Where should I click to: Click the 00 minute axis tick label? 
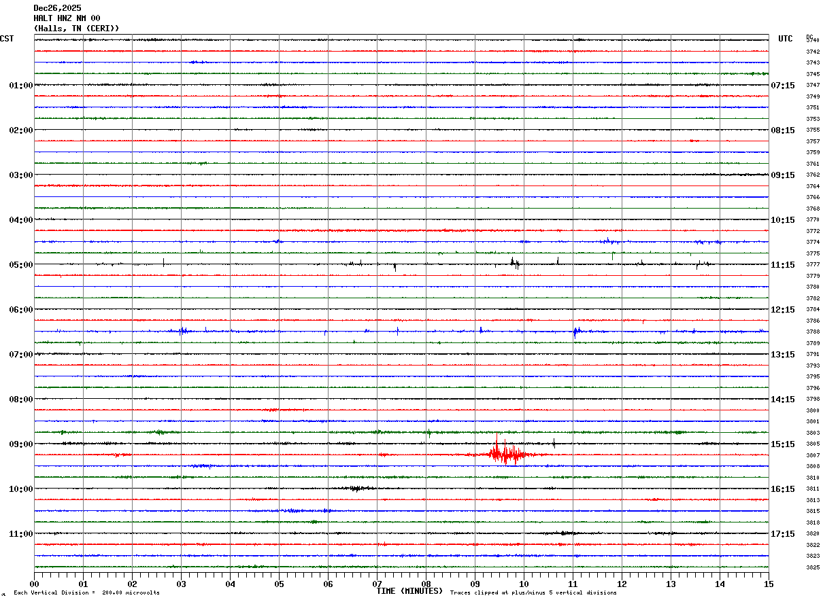coord(34,584)
